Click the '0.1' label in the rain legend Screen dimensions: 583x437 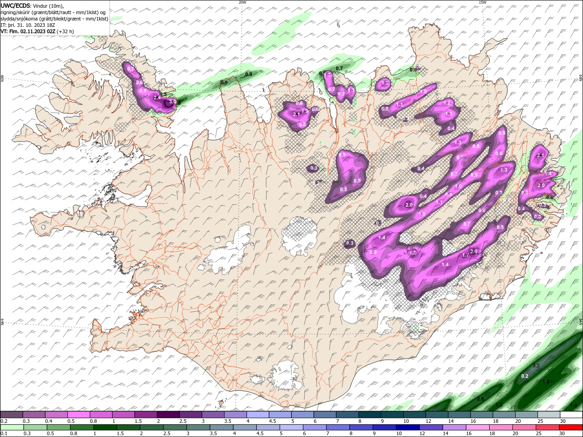tap(4, 434)
